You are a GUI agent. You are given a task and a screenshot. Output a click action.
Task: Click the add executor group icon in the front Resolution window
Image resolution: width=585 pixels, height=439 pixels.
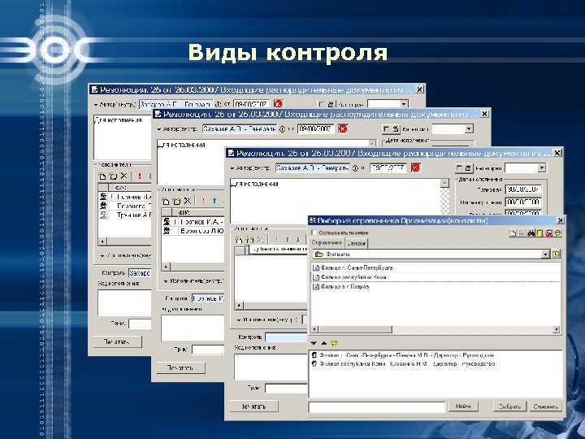[249, 240]
